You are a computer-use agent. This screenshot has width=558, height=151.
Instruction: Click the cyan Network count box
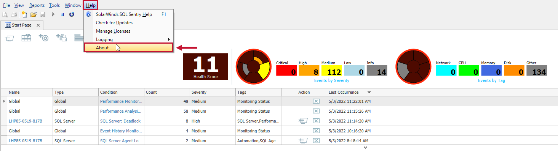446,71
